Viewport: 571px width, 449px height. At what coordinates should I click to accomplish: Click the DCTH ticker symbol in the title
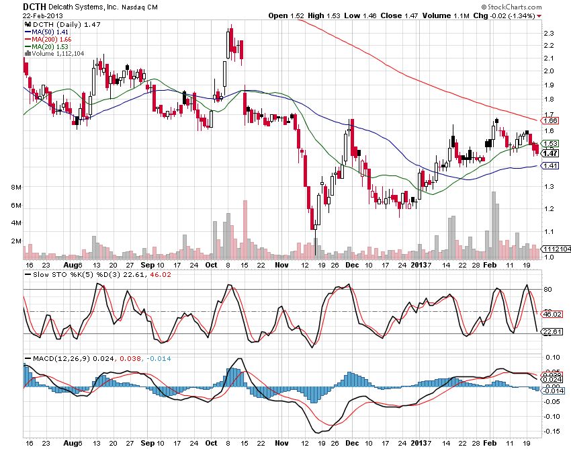click(34, 7)
